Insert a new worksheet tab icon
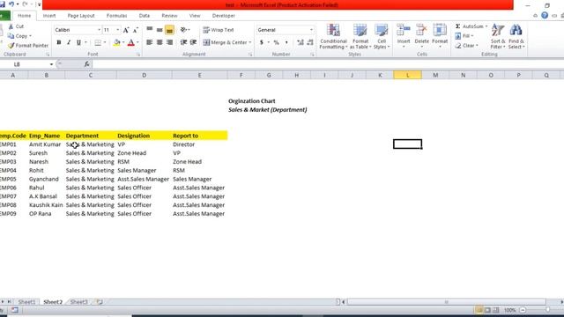564x317 pixels. point(100,302)
